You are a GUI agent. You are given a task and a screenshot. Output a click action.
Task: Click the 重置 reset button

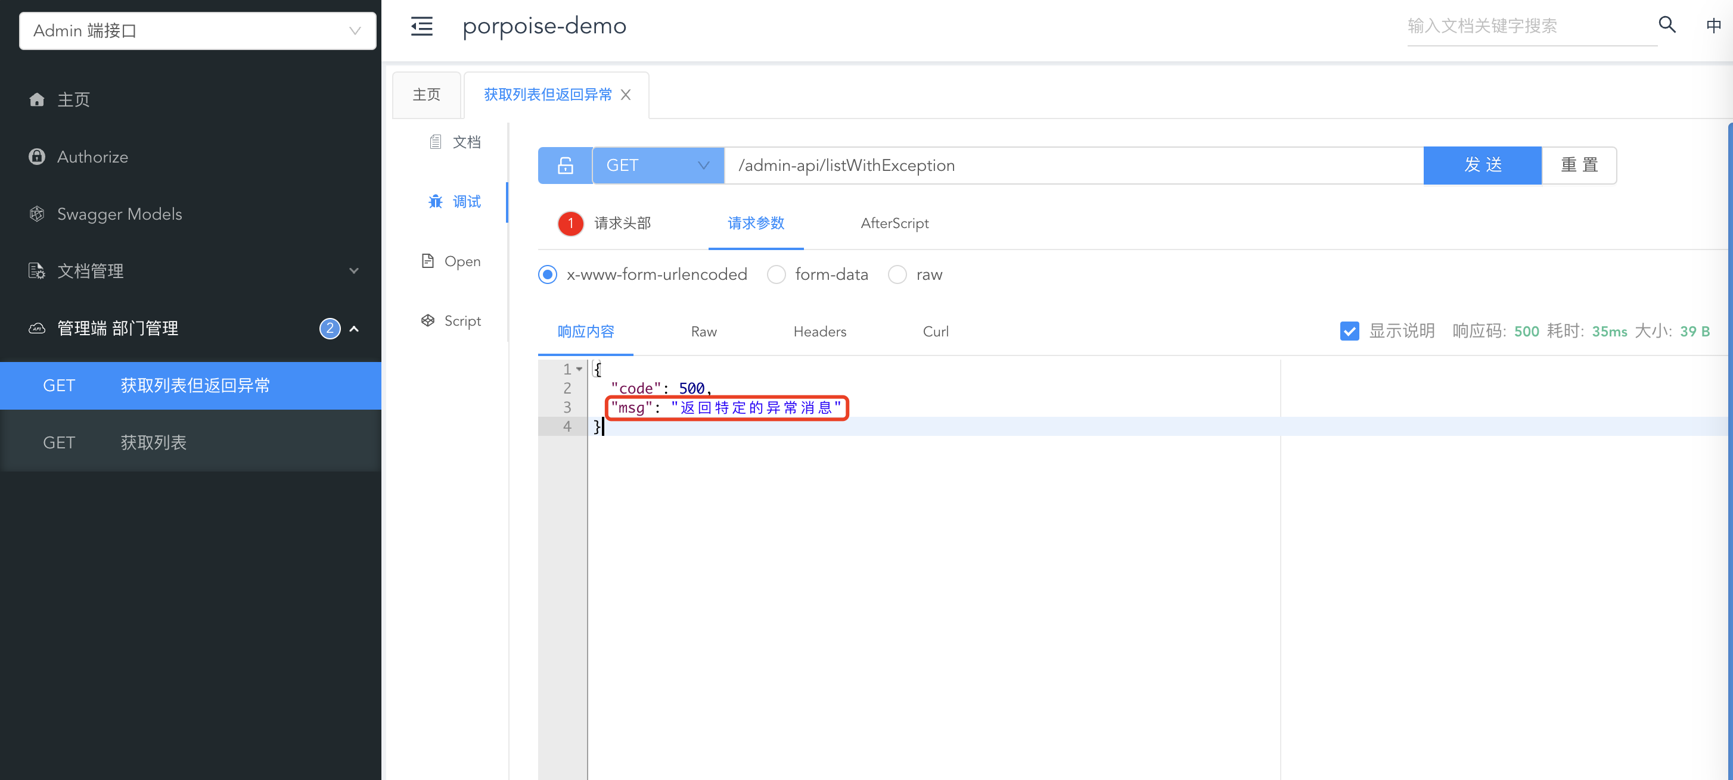point(1578,166)
